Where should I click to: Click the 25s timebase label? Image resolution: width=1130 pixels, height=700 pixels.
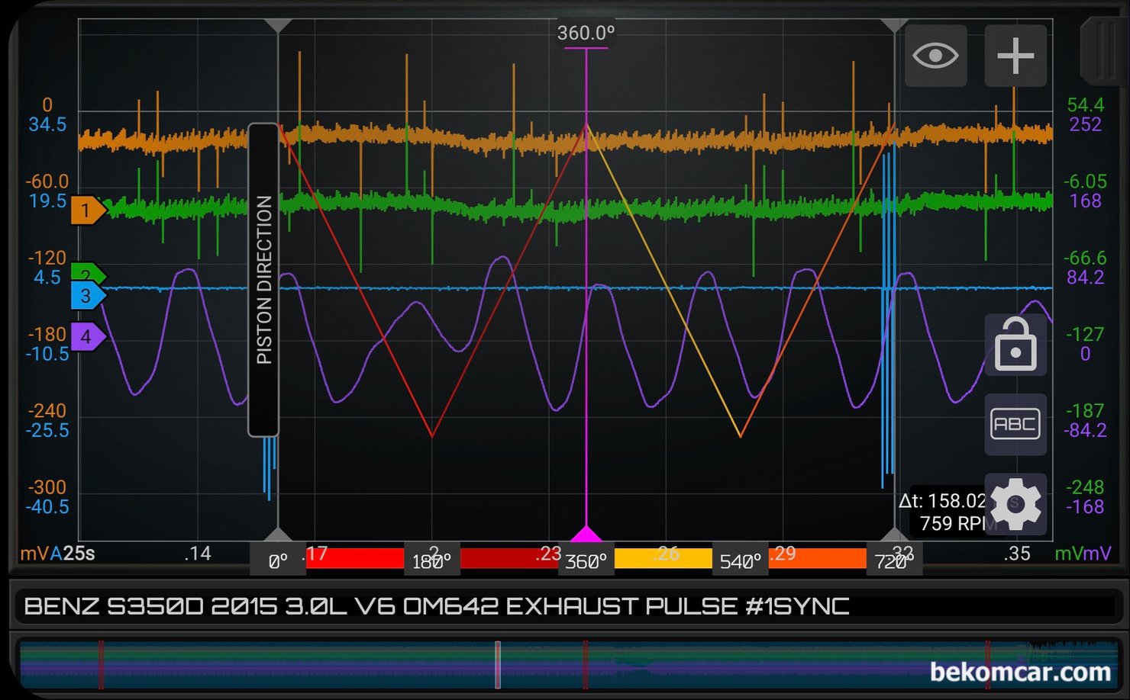point(79,554)
